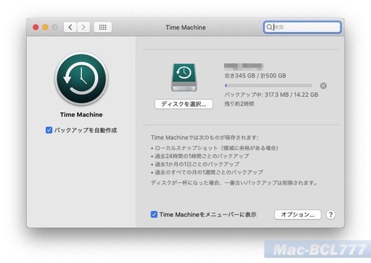Toggle Time Machineをメニューバーに表示 checkbox
Image resolution: width=371 pixels, height=263 pixels.
pos(154,215)
